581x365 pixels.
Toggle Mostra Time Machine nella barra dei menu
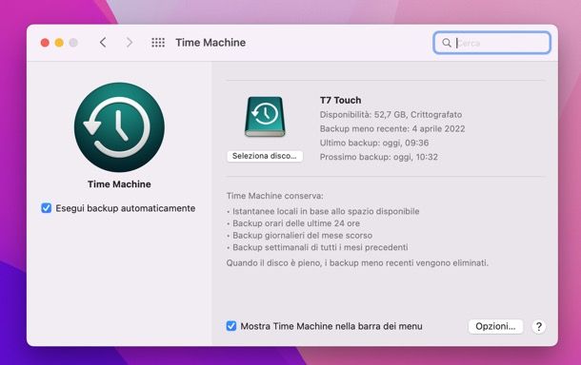tap(231, 326)
